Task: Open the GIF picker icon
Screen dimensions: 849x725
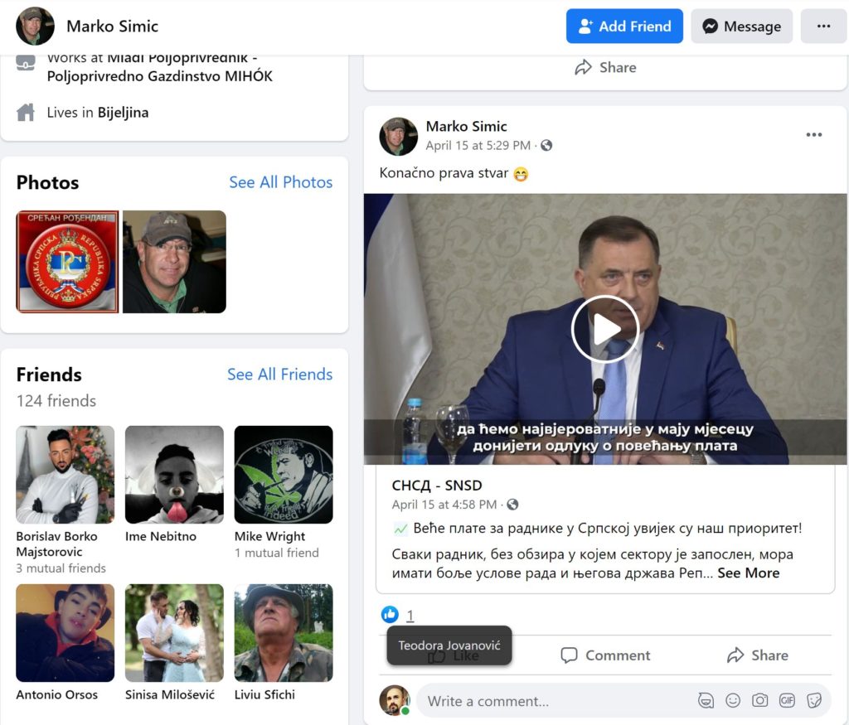Action: pos(787,700)
